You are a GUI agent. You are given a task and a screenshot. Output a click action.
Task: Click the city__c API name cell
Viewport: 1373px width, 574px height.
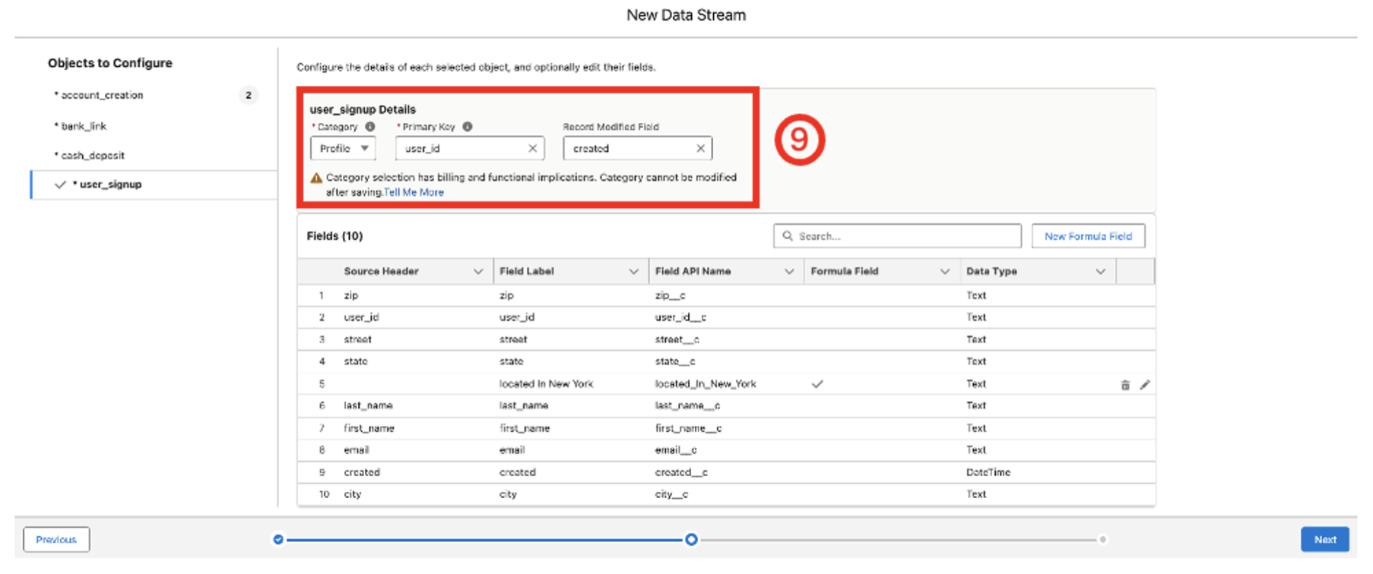[x=671, y=494]
